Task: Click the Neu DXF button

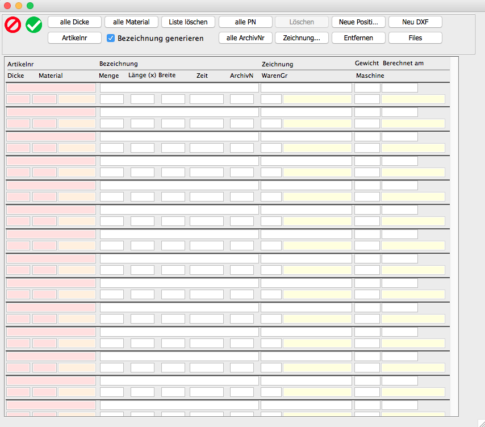Action: (415, 22)
